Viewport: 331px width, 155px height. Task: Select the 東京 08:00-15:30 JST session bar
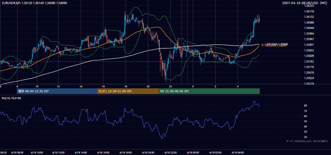pyautogui.click(x=57, y=91)
